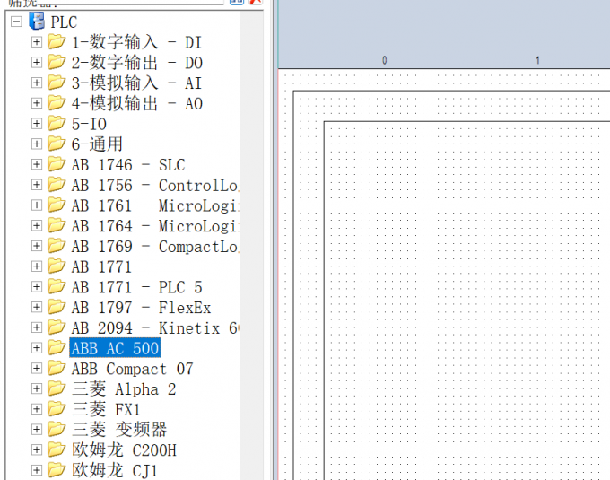Image resolution: width=610 pixels, height=480 pixels.
Task: Click folder icon of 1-数字输入 - DI
Action: (57, 41)
